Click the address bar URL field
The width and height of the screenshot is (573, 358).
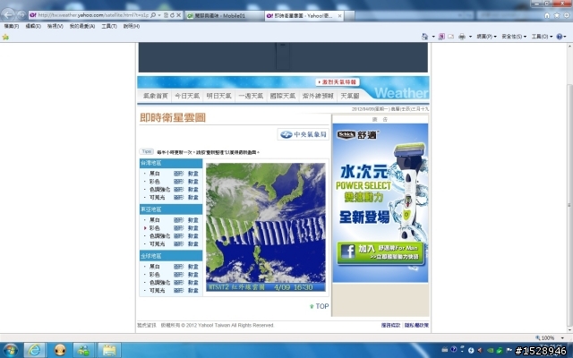coord(93,15)
